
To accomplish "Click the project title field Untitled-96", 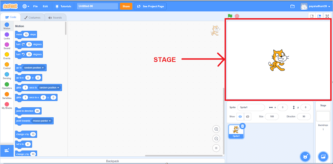I will pos(97,6).
